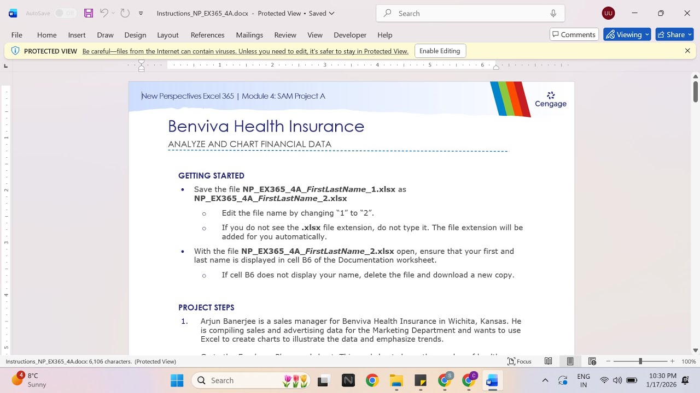Click the Protected View warning message link
This screenshot has width=700, height=393.
pyautogui.click(x=246, y=51)
